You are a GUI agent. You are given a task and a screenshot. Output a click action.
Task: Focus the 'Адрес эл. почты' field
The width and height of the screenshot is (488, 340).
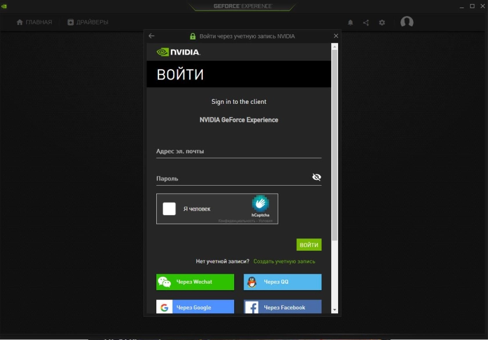click(x=238, y=151)
